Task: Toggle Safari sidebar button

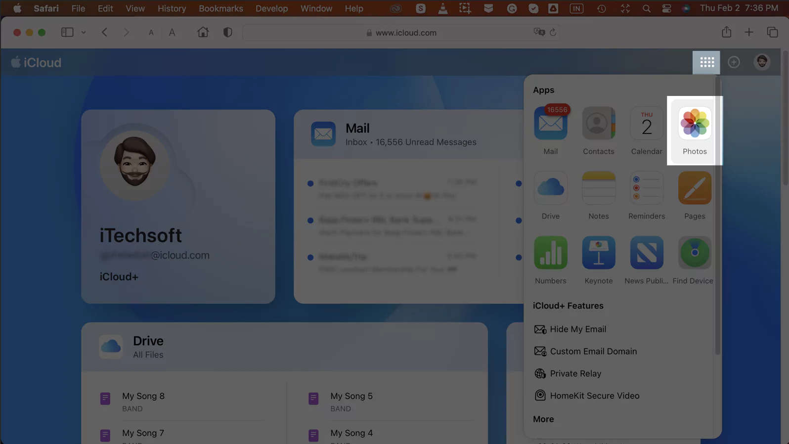Action: point(67,32)
